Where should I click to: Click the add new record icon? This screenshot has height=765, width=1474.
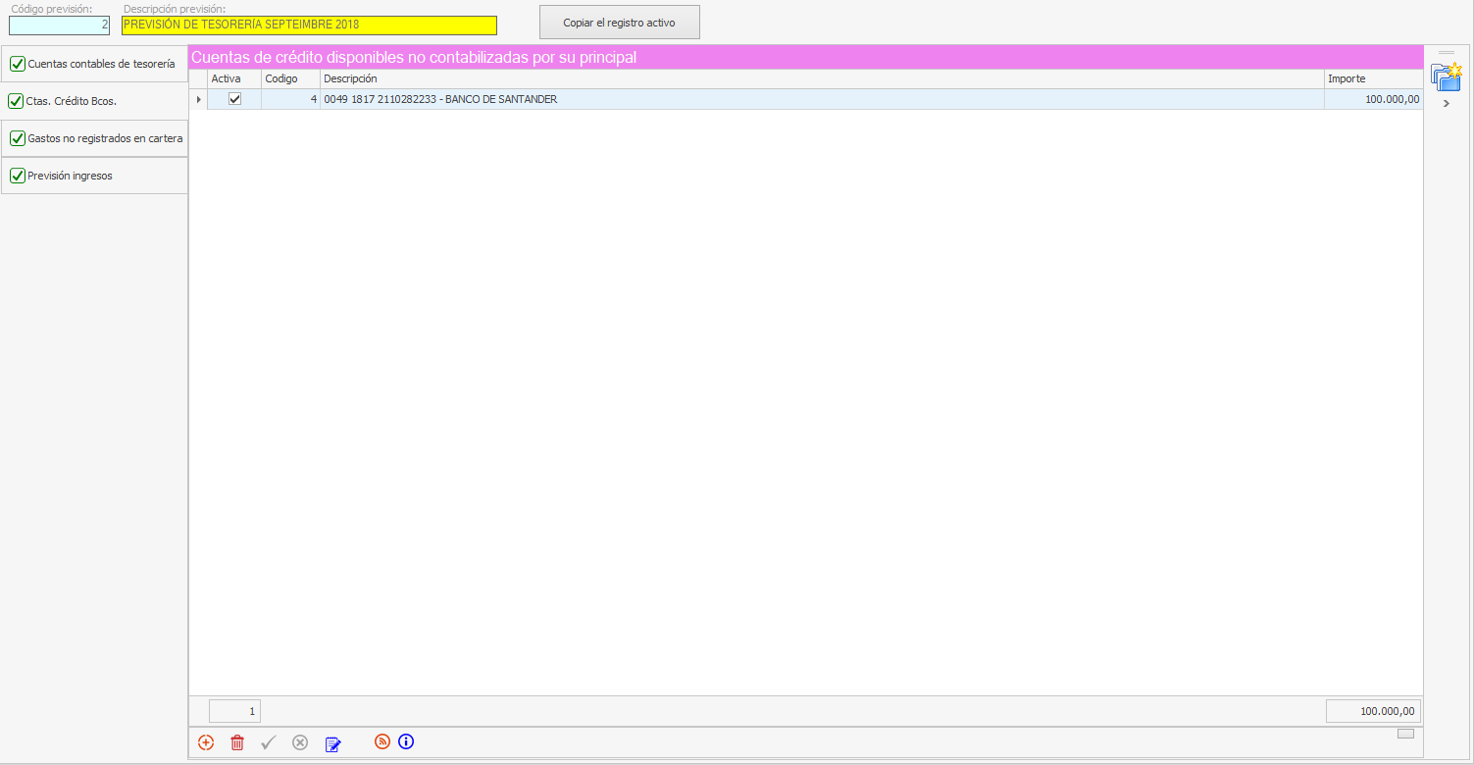[x=206, y=743]
